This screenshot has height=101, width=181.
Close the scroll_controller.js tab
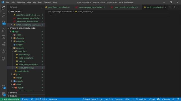(166, 7)
